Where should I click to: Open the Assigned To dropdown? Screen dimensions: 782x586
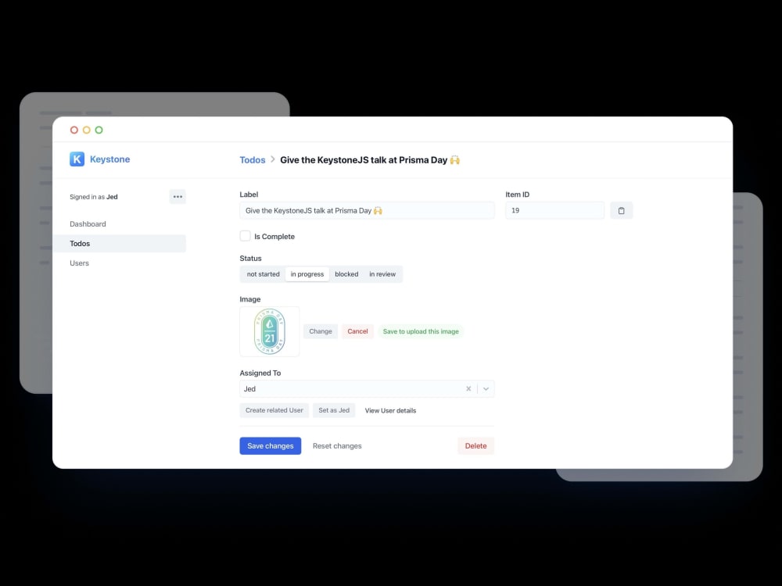486,388
